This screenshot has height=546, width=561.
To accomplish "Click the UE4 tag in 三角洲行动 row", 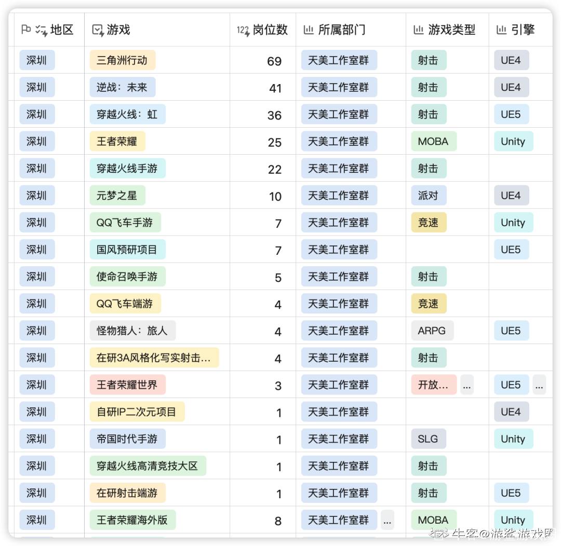I will tap(511, 60).
